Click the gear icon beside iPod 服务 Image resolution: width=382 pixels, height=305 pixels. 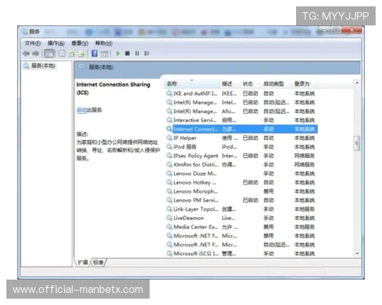click(x=169, y=147)
